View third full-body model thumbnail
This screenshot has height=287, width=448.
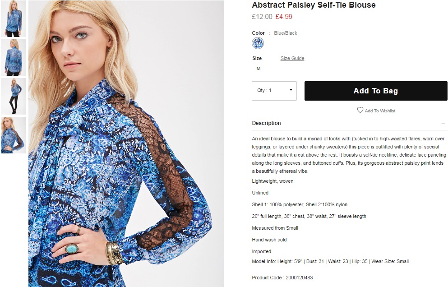point(13,96)
